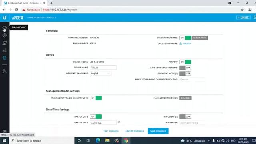Go back in browser history
256x144 pixels.
click(4, 10)
